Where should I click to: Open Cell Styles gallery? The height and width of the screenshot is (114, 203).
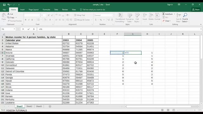pyautogui.click(x=137, y=18)
